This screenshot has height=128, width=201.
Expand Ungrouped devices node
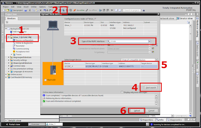pos(9,57)
